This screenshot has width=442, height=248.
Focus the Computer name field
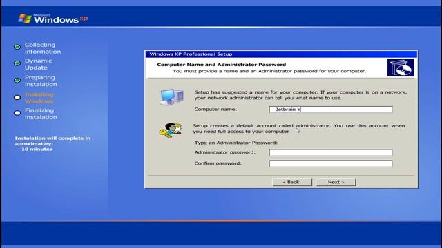331,110
